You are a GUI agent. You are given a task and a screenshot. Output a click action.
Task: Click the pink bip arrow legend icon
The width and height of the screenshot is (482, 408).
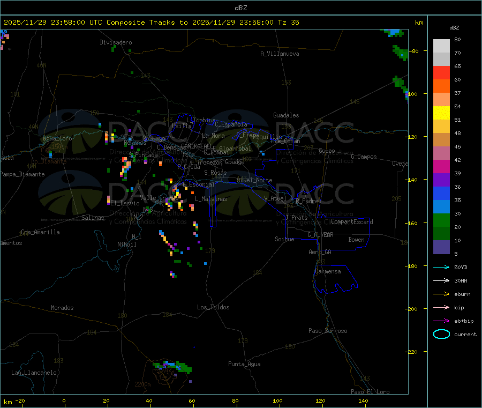tap(441, 307)
